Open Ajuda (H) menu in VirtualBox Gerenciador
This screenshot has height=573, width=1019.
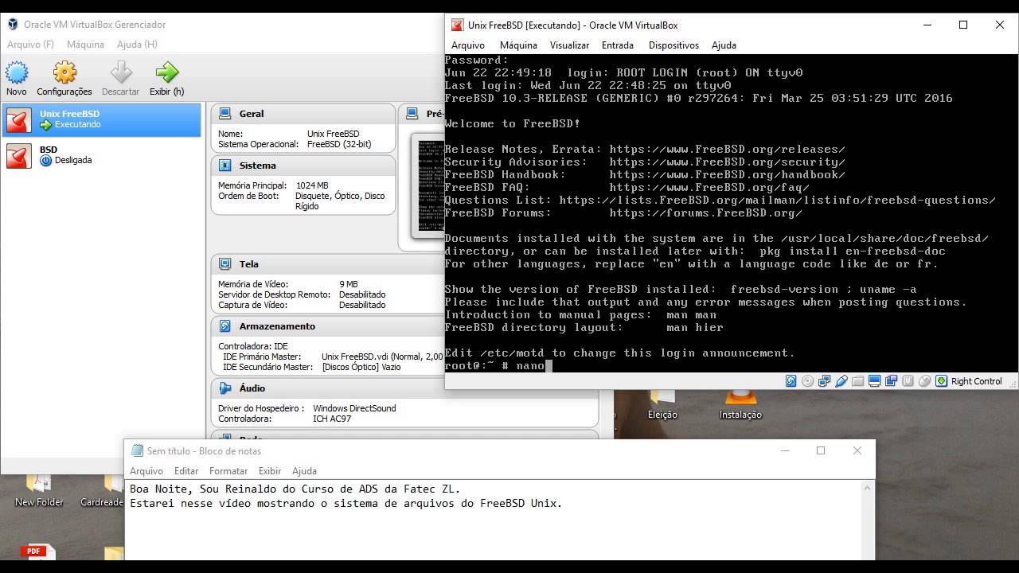click(137, 45)
